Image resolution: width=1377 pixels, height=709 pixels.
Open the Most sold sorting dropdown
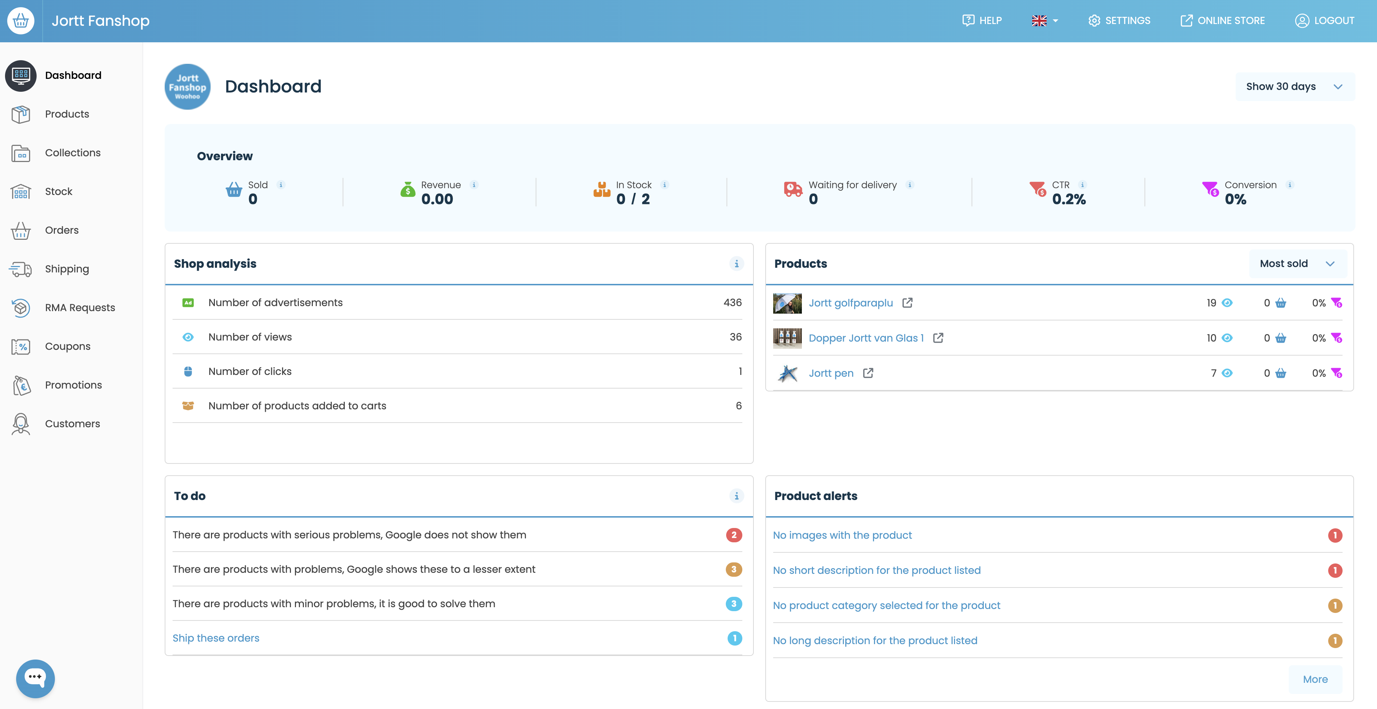click(1297, 264)
